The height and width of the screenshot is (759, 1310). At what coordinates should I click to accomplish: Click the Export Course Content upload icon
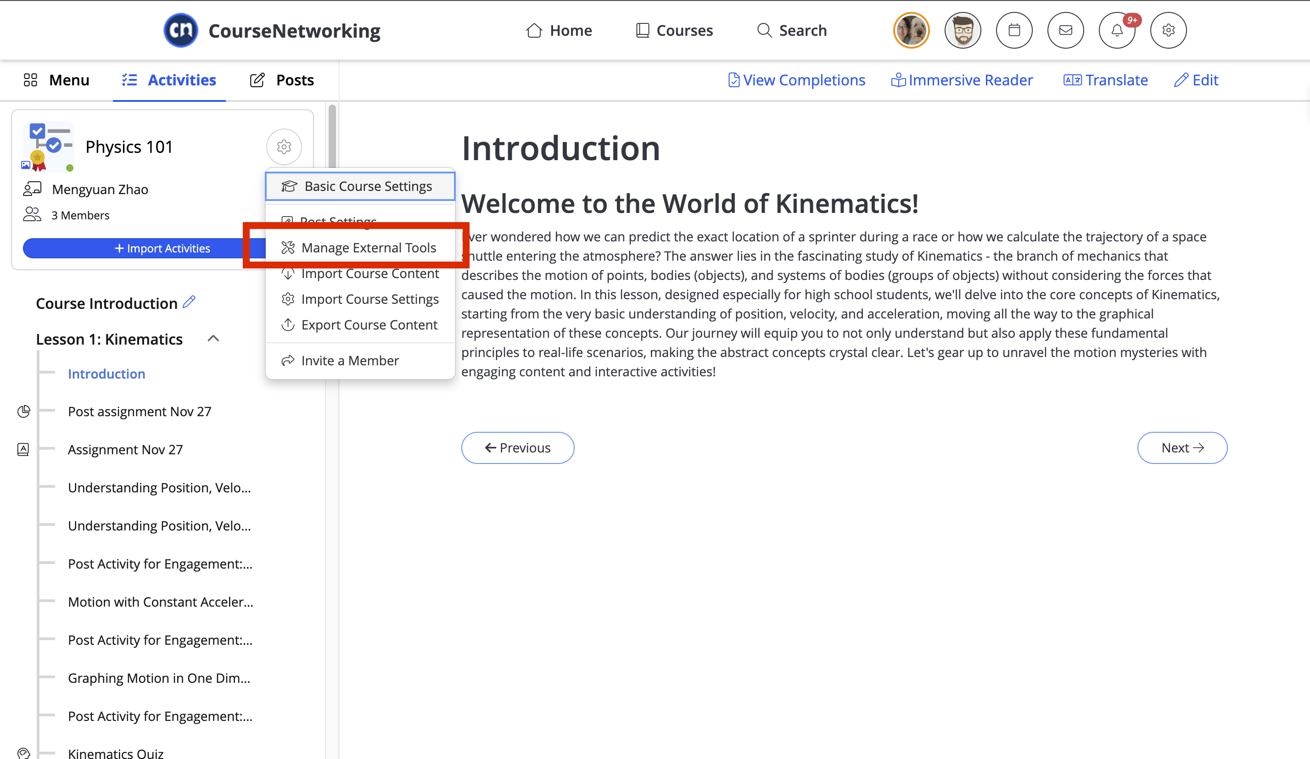(288, 325)
